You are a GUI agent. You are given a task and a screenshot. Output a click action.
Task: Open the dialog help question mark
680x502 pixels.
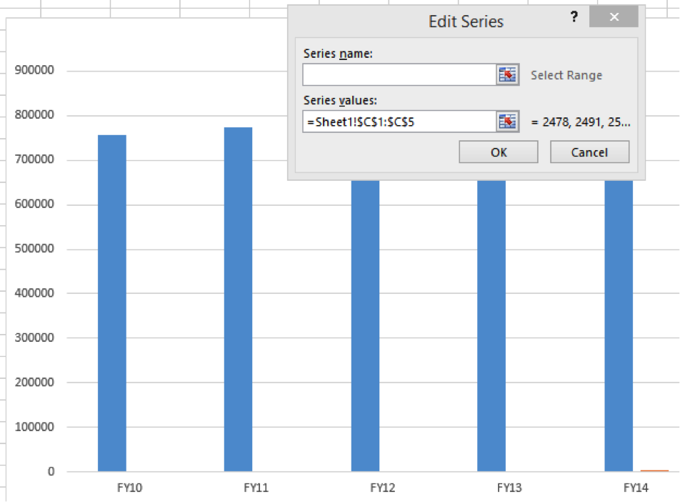(574, 17)
